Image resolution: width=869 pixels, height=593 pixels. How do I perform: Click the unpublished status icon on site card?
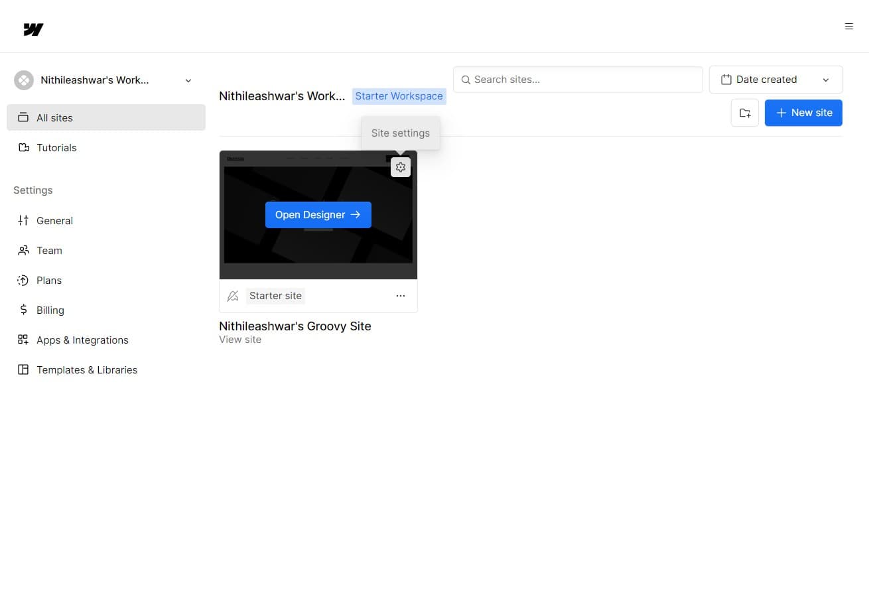pos(233,296)
